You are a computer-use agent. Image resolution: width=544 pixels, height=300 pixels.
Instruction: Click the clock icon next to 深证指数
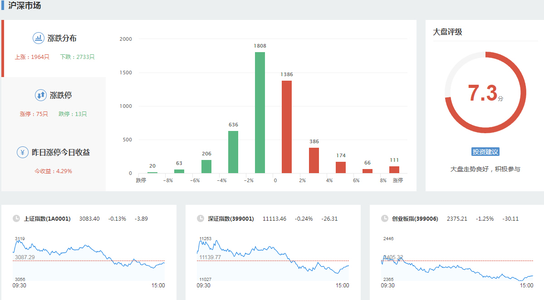click(201, 218)
